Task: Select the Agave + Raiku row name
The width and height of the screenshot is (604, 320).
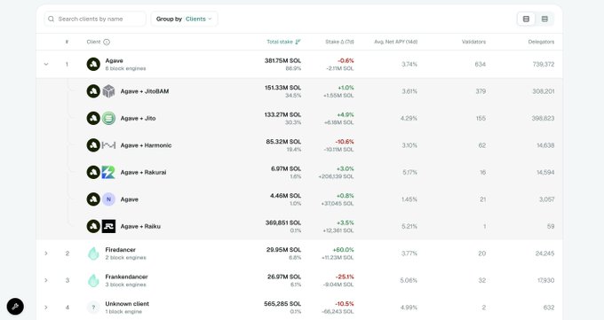Action: (x=140, y=226)
